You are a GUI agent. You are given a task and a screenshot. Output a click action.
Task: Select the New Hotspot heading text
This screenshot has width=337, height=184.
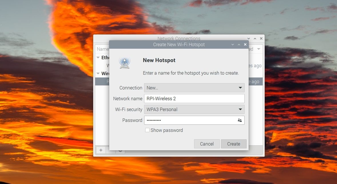coord(159,60)
